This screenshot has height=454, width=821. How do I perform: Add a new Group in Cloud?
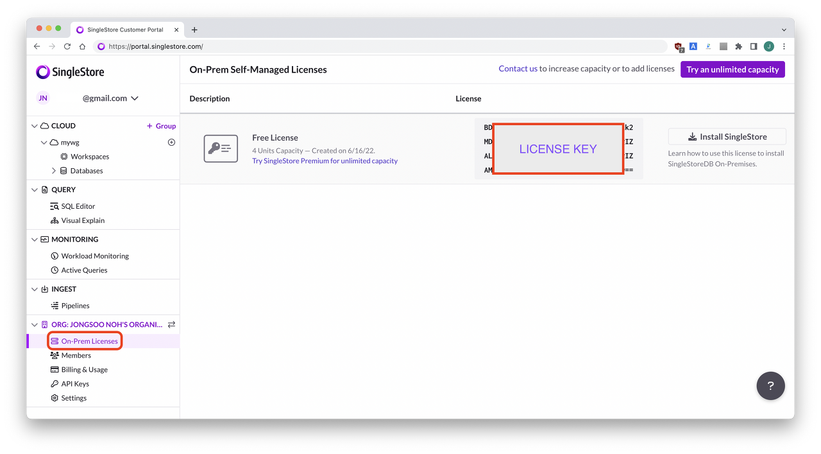pyautogui.click(x=161, y=126)
